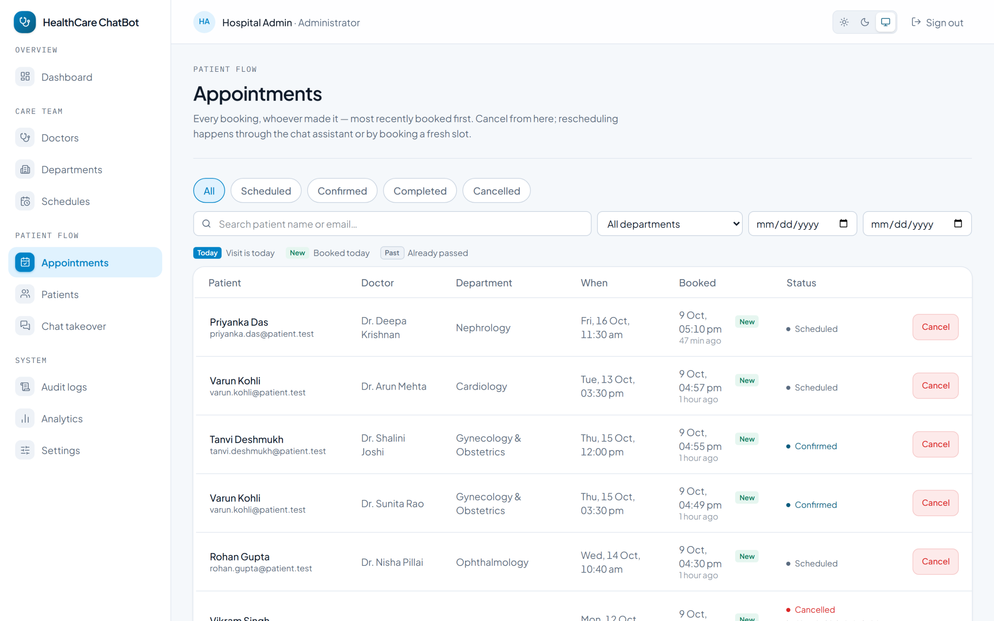Open the second date picker calendar icon
Viewport: 994px width, 621px height.
[x=958, y=224]
